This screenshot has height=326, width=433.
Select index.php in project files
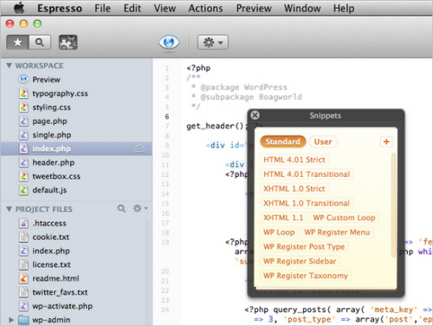(74, 251)
